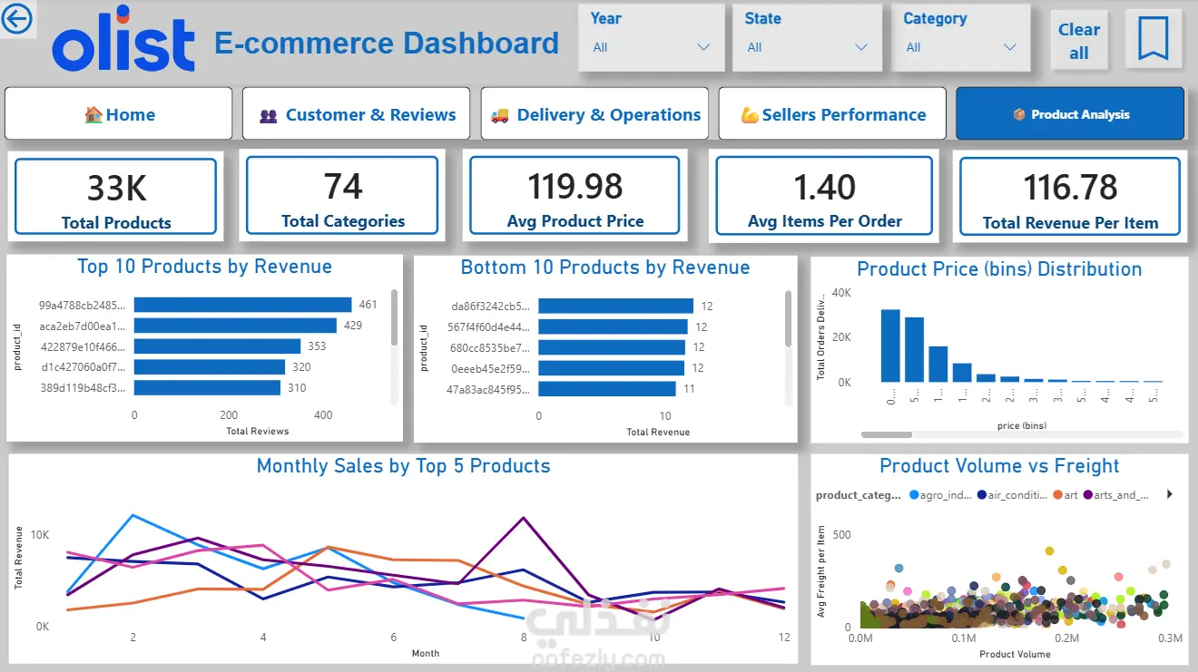Click the house icon on Home

click(93, 114)
